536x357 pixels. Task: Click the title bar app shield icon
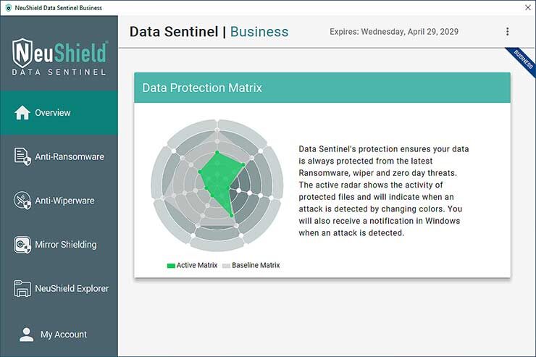tap(7, 8)
